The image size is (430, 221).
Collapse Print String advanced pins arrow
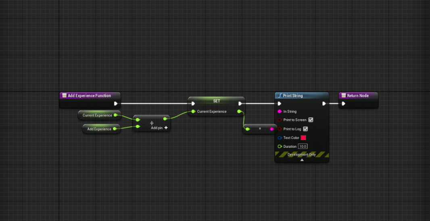(x=302, y=160)
